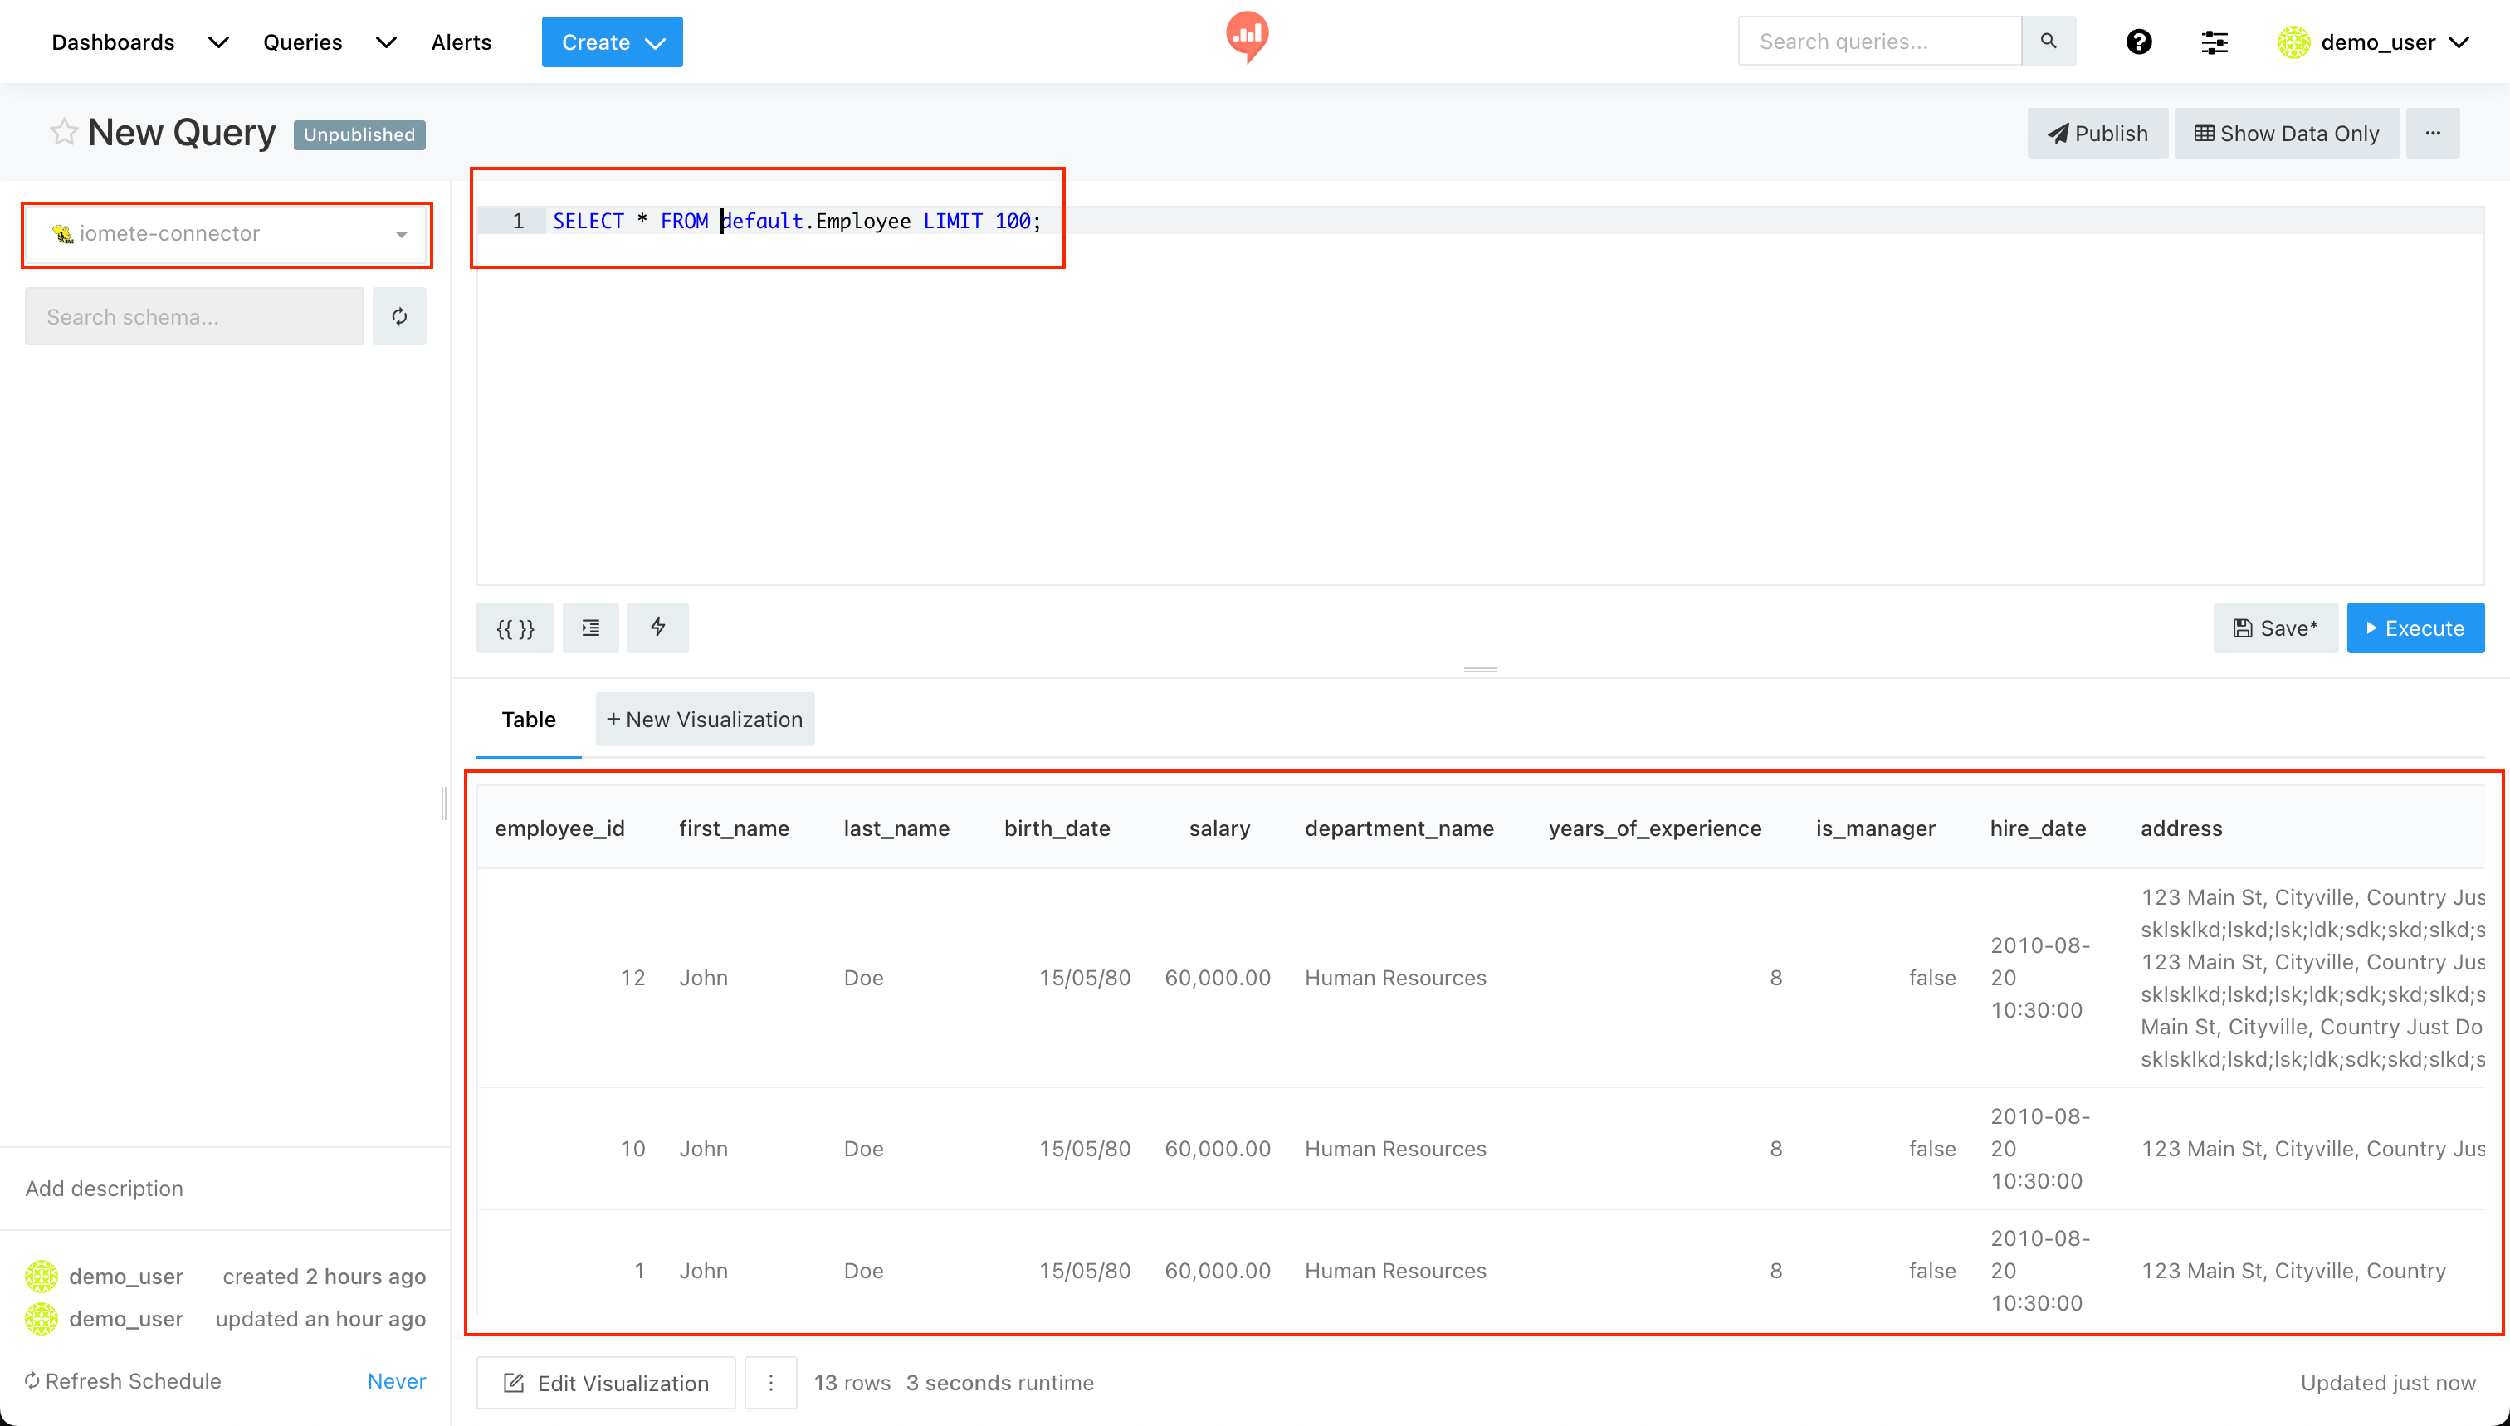Format the query with the indent icon
The width and height of the screenshot is (2510, 1426).
(590, 628)
